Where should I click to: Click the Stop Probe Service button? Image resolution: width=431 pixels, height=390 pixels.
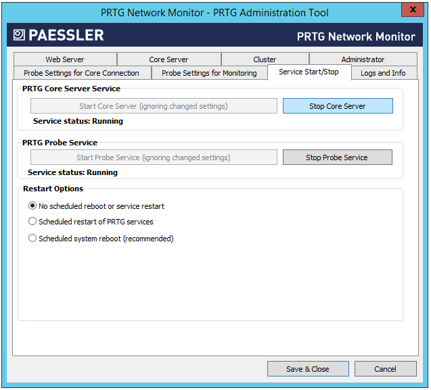(x=337, y=157)
